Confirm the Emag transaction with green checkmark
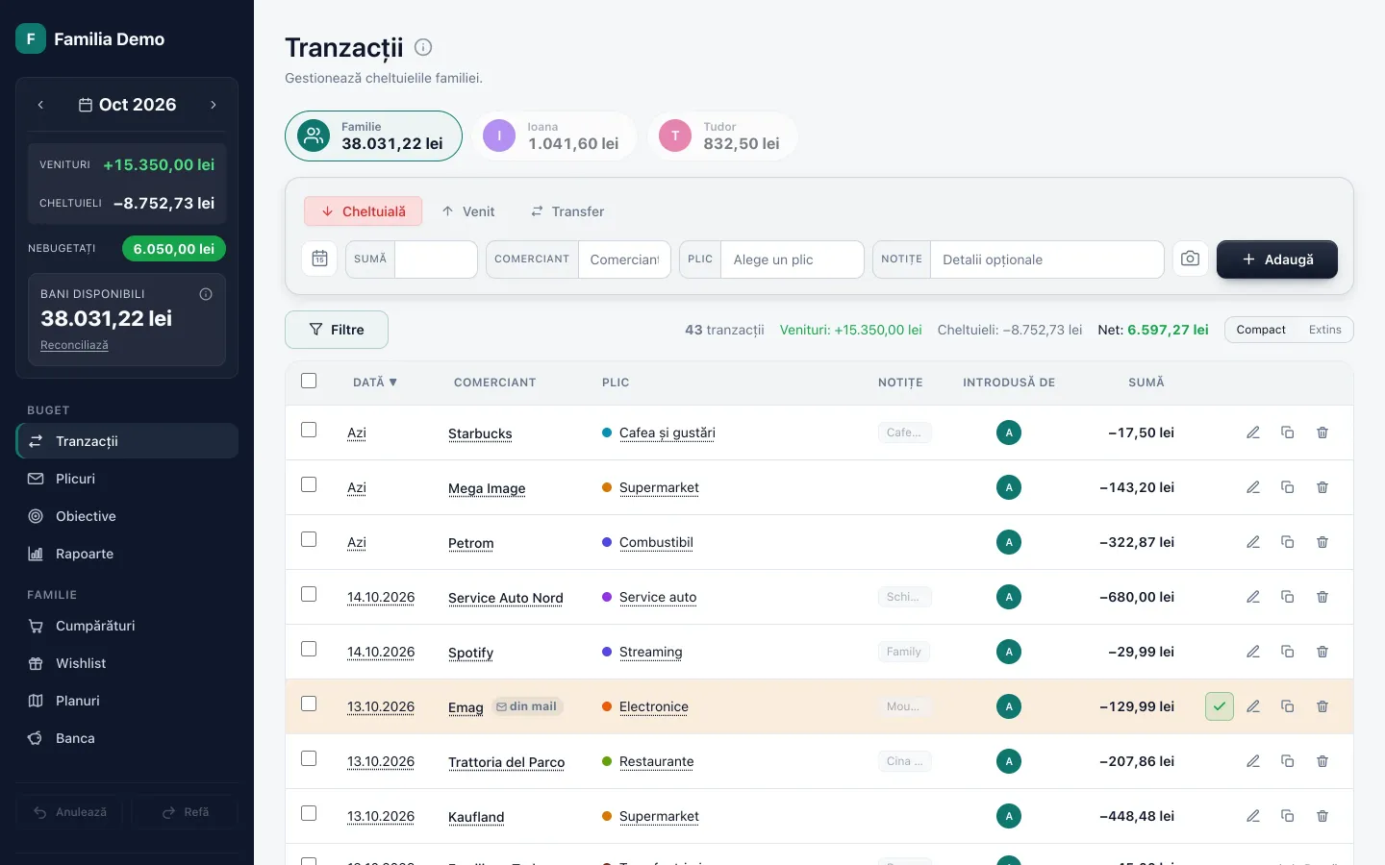 1220,706
